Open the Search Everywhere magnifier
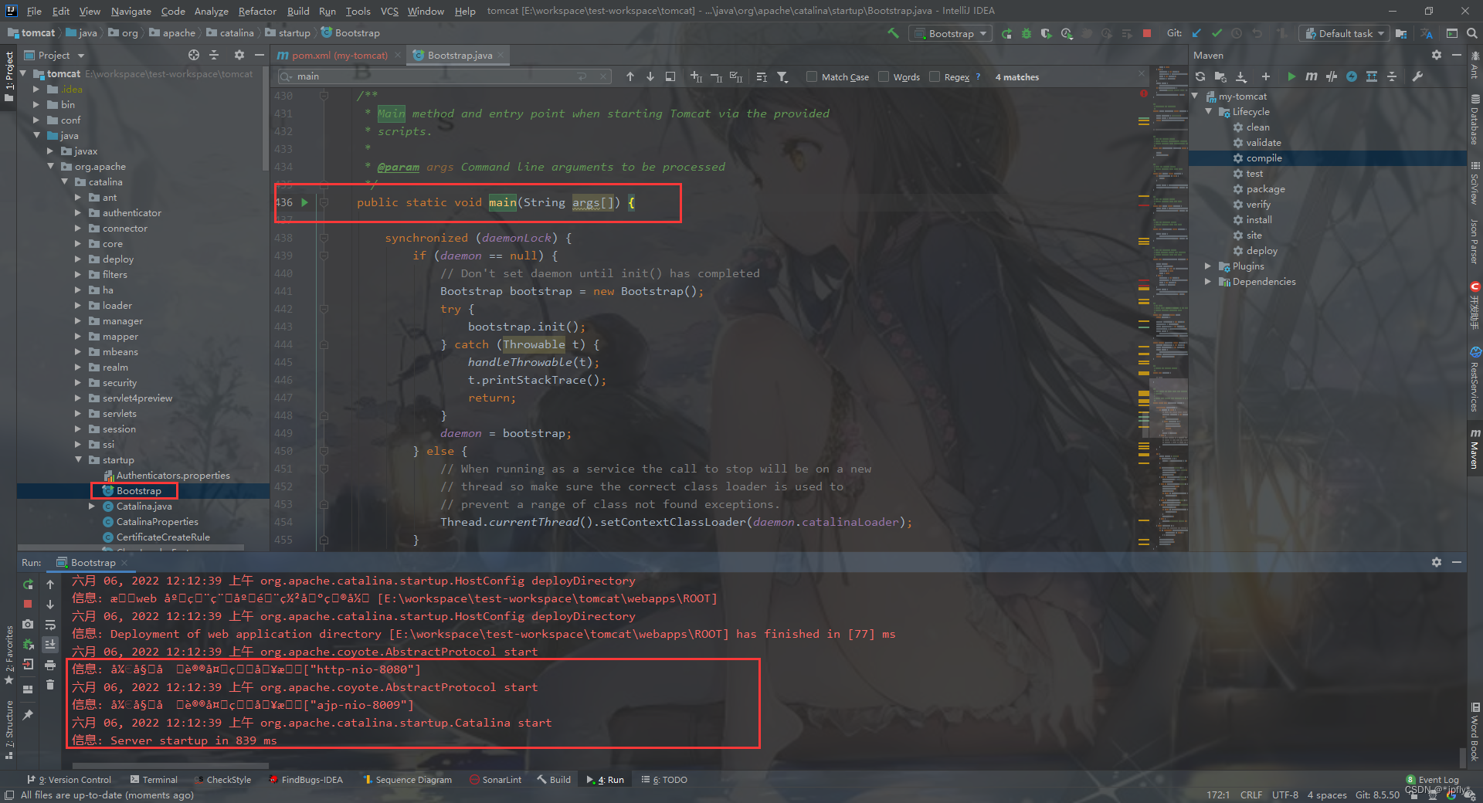 coord(1472,33)
